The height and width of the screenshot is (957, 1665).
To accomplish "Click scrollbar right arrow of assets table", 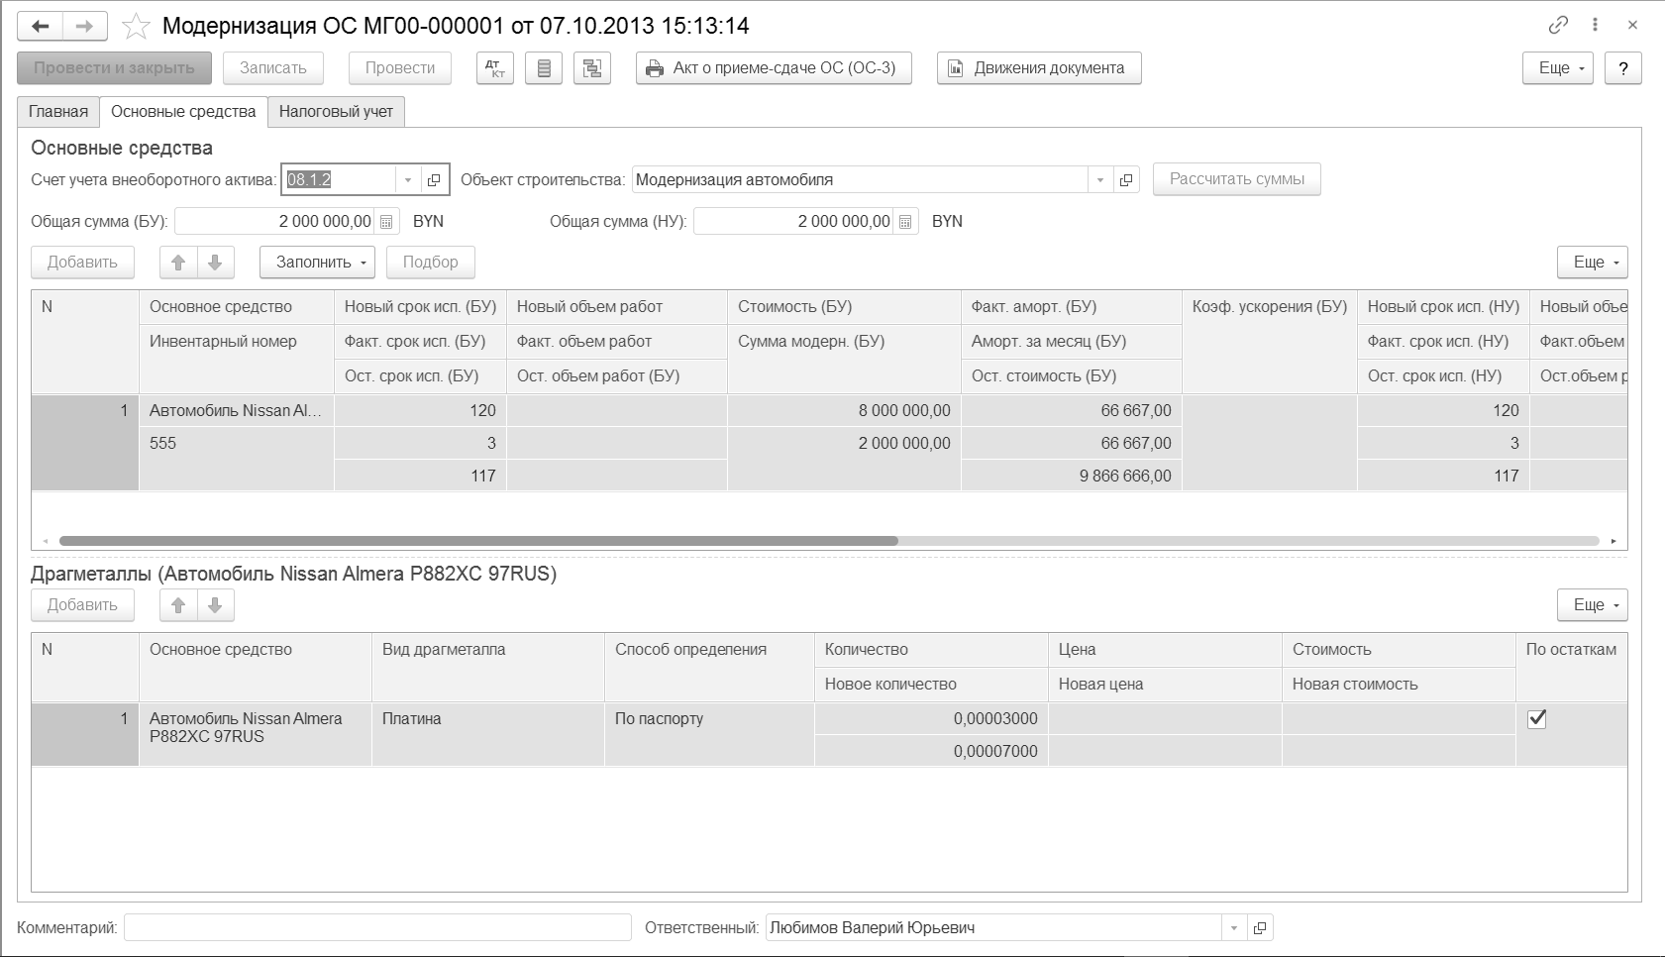I will tap(1613, 541).
